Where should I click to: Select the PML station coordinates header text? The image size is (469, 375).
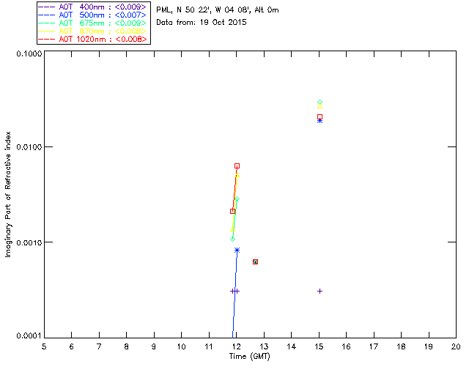pyautogui.click(x=218, y=10)
